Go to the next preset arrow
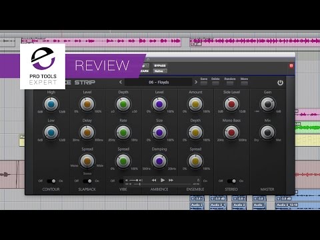Screen dimensions: 320x240 pos(196,82)
